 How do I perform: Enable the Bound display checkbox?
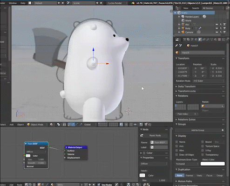click(x=203, y=142)
